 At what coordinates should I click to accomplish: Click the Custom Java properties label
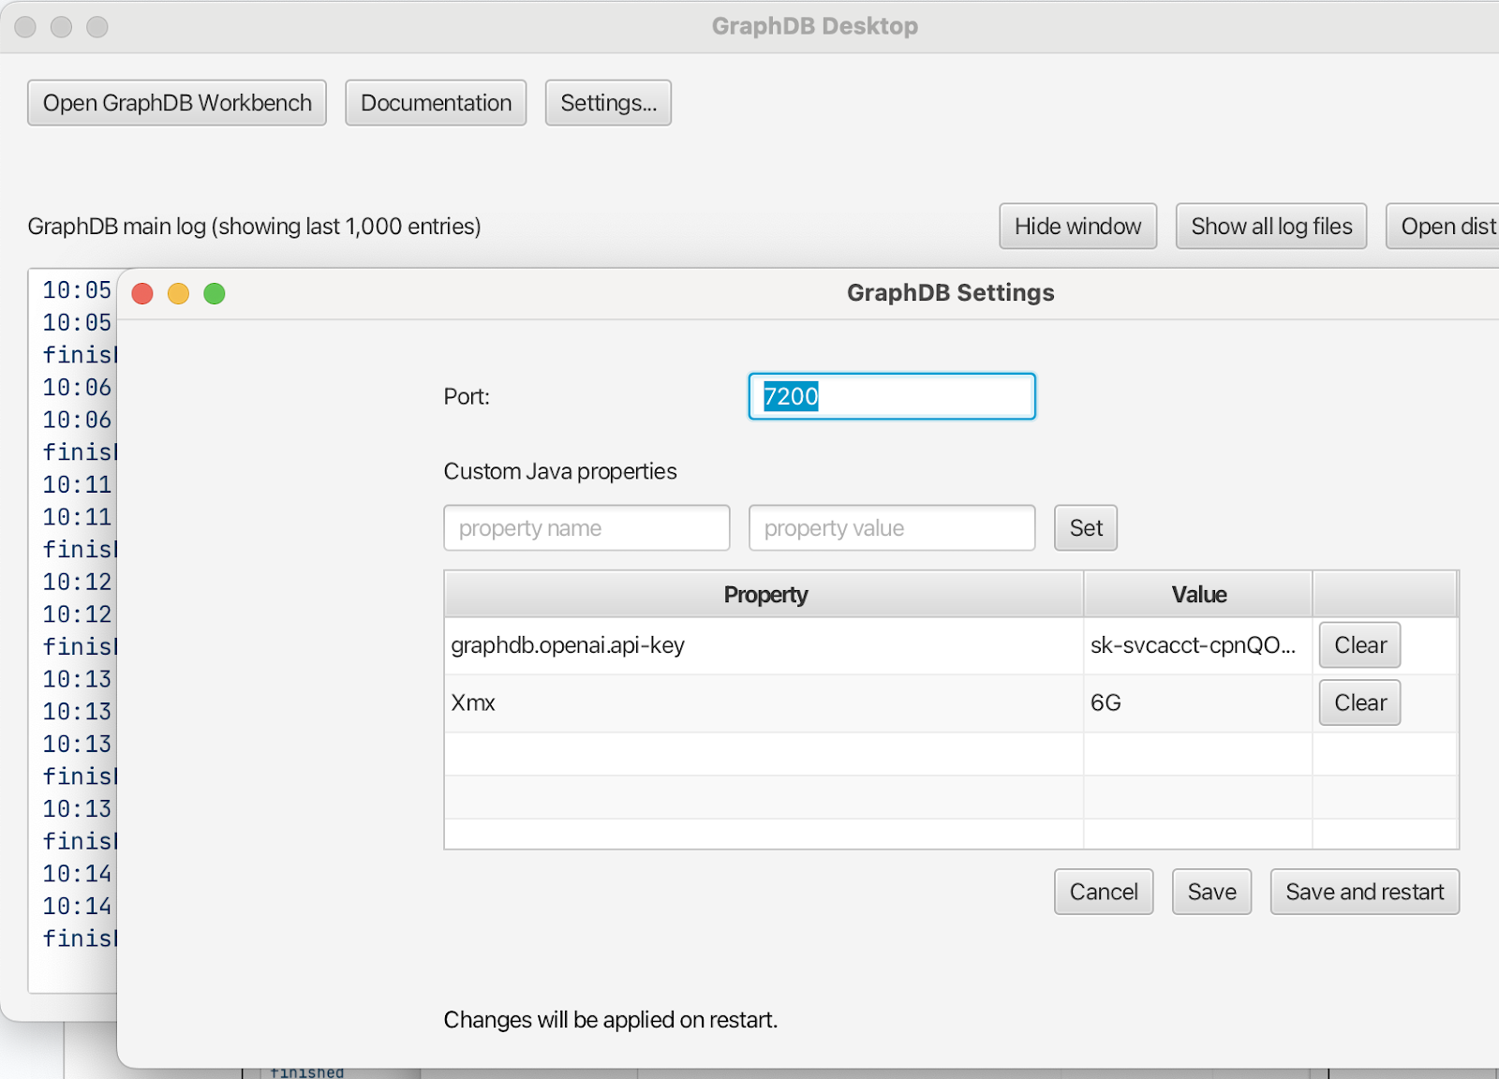click(x=560, y=471)
